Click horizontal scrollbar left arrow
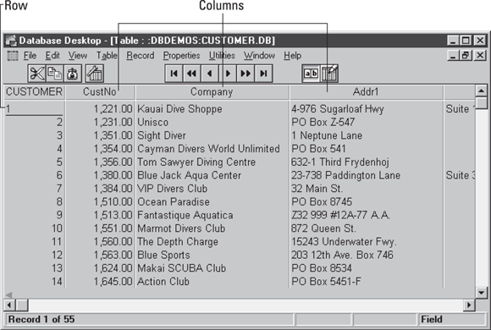491x330 pixels. [x=9, y=305]
